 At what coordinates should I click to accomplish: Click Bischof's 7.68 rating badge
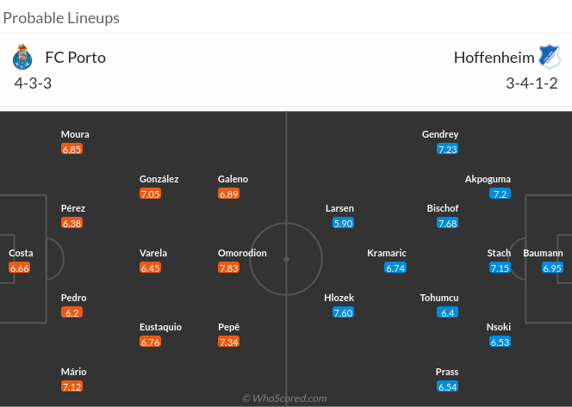point(447,223)
